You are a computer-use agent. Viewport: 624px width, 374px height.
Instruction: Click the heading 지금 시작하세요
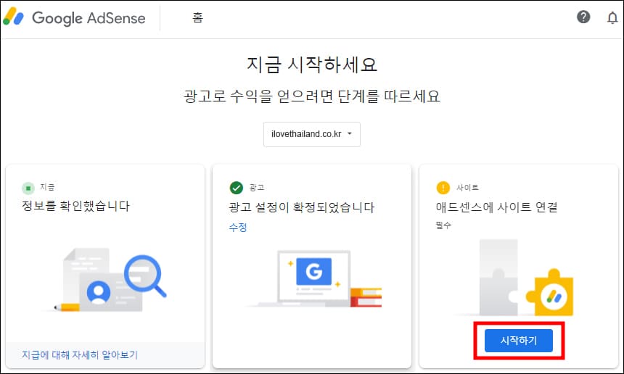point(311,65)
